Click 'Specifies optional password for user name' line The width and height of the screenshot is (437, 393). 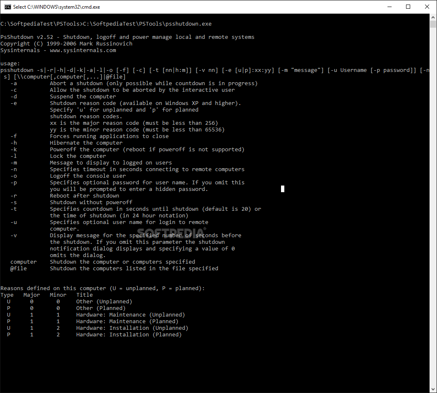[x=147, y=183]
